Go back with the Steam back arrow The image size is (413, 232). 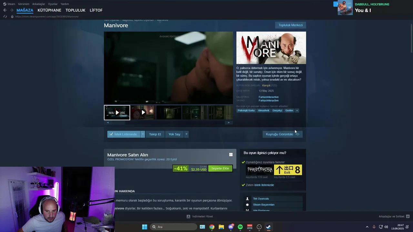(5, 10)
